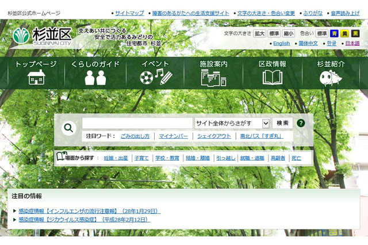Select the yellow 黄 color scheme
The height and width of the screenshot is (245, 368).
pyautogui.click(x=345, y=33)
